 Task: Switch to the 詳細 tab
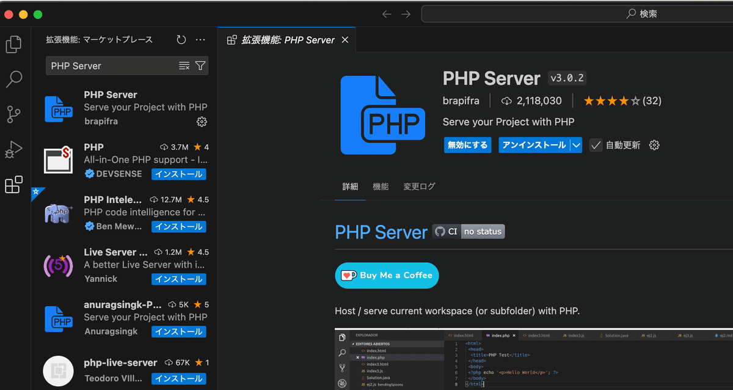click(350, 186)
